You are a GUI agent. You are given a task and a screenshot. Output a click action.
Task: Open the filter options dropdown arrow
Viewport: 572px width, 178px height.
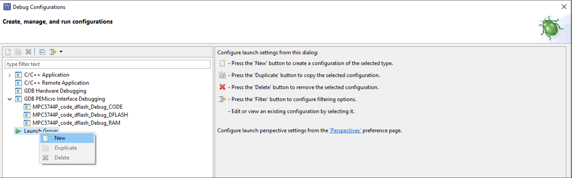tap(61, 52)
